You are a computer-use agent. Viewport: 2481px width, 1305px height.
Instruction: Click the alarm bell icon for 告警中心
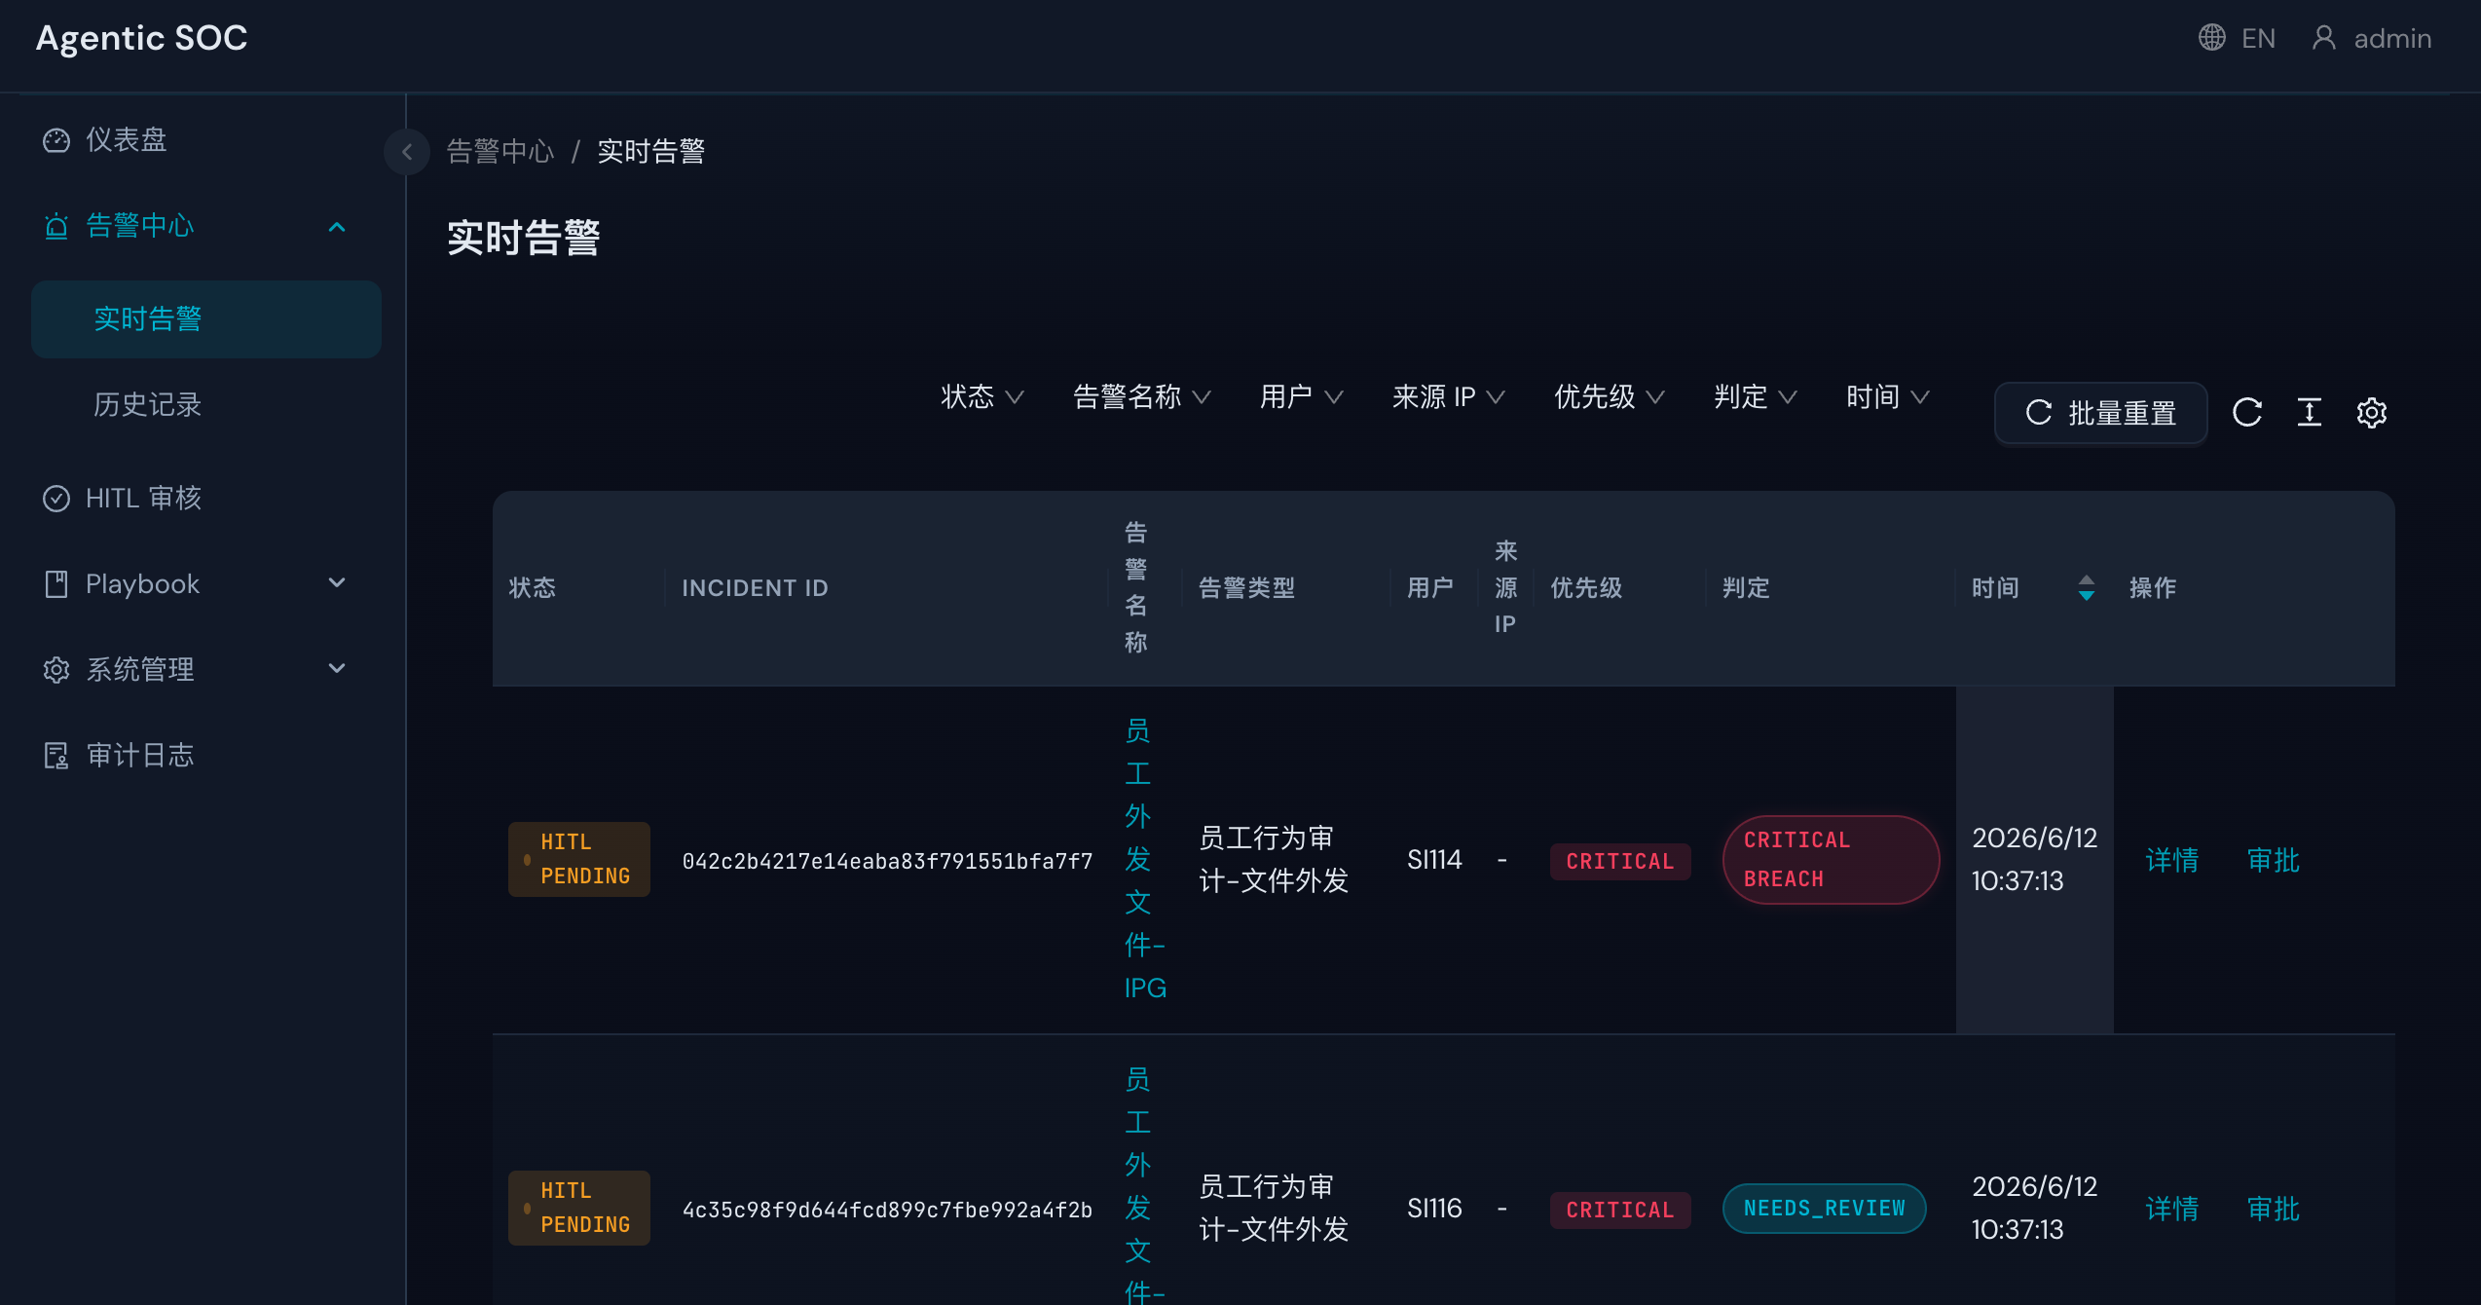coord(56,226)
